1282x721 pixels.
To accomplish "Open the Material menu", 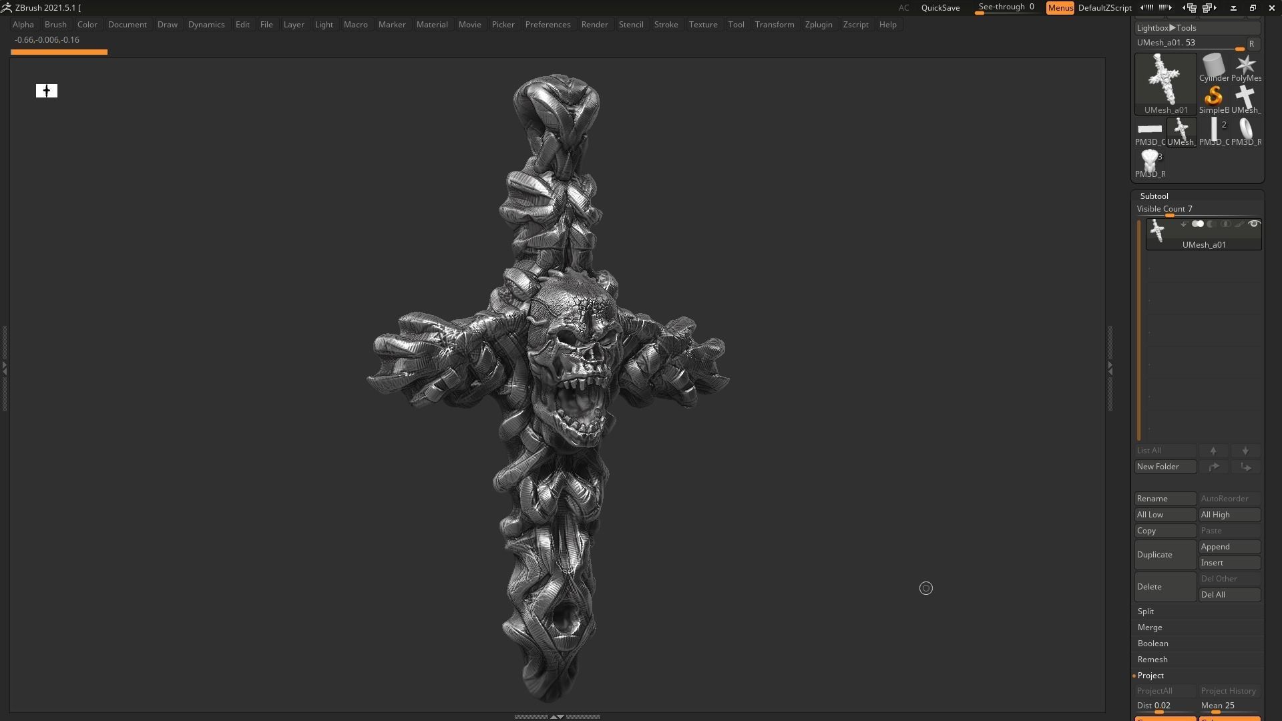I will [432, 25].
